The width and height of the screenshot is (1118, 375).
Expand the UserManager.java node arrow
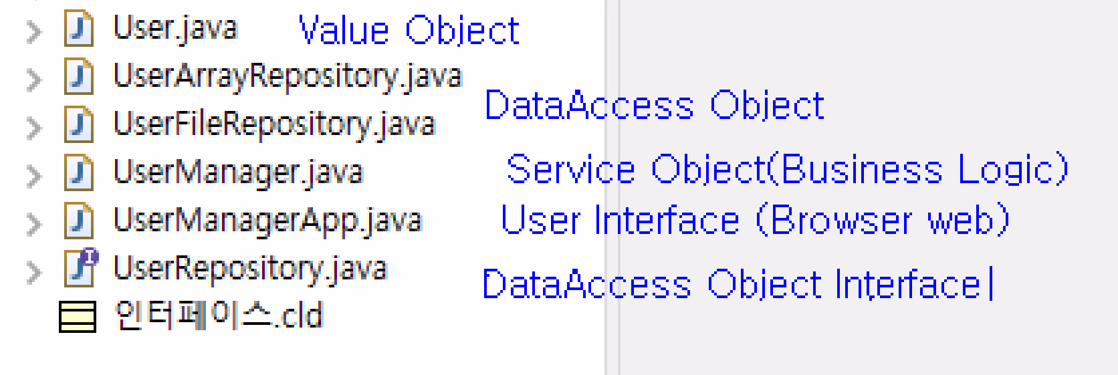tap(33, 176)
